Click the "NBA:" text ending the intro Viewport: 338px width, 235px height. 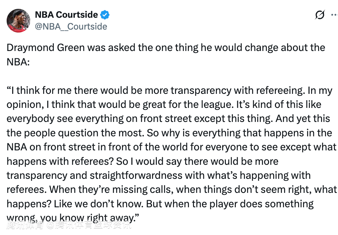coord(18,62)
